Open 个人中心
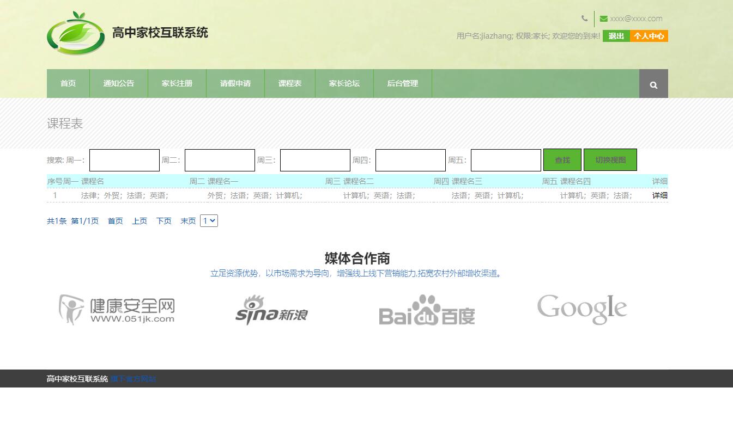 649,36
